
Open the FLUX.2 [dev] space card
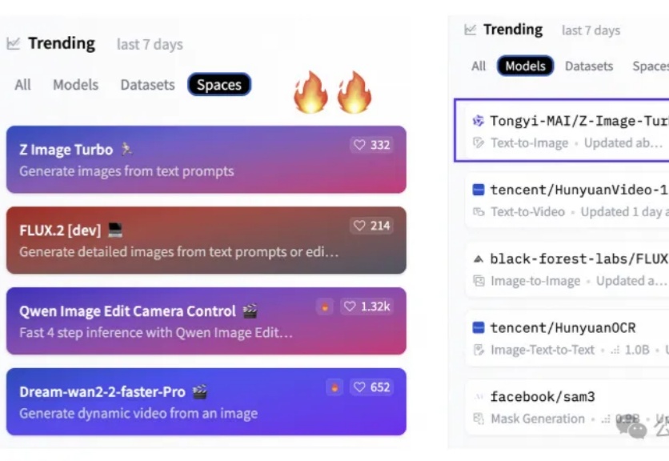pyautogui.click(x=206, y=240)
